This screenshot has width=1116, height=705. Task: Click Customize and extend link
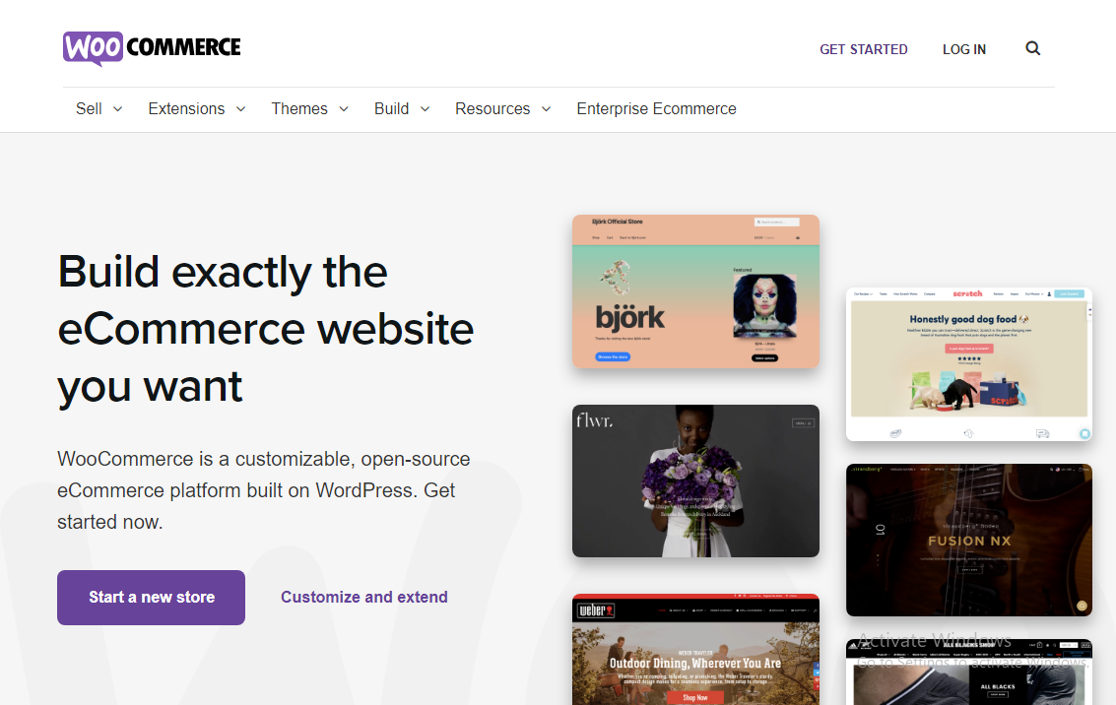(363, 597)
